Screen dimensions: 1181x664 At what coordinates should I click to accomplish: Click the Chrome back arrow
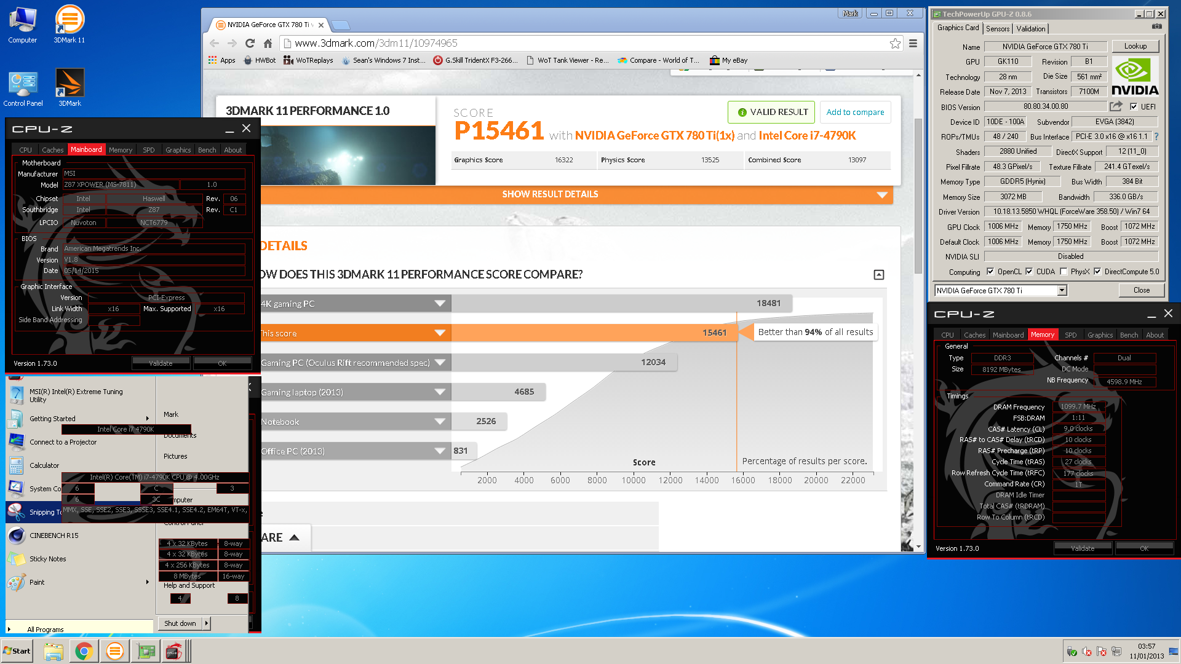[x=215, y=43]
